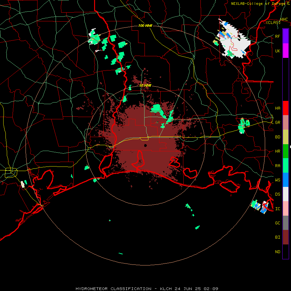
Task: Click the BD label beside the legend
Action: point(278,137)
